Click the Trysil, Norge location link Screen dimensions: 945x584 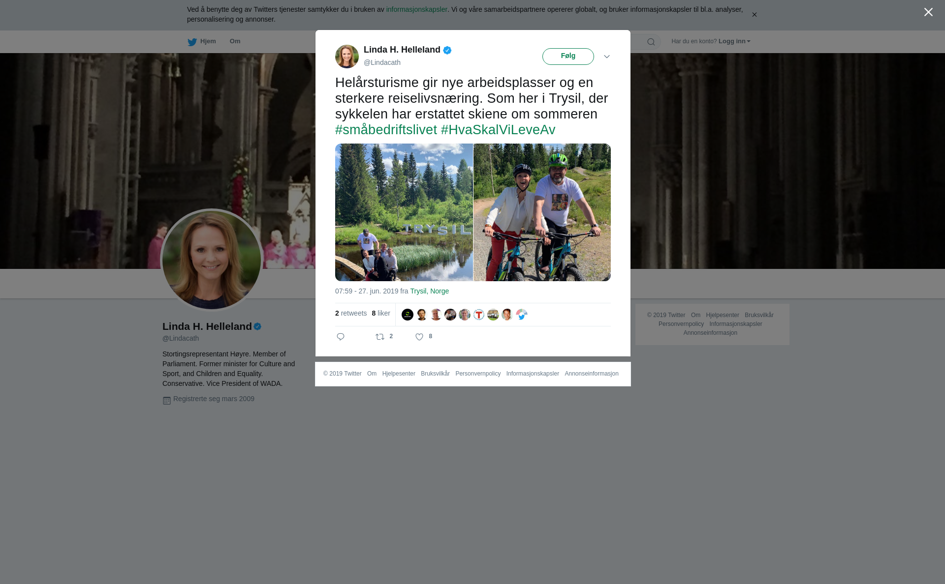429,291
